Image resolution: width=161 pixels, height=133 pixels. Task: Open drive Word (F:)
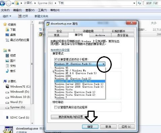tap(14, 102)
